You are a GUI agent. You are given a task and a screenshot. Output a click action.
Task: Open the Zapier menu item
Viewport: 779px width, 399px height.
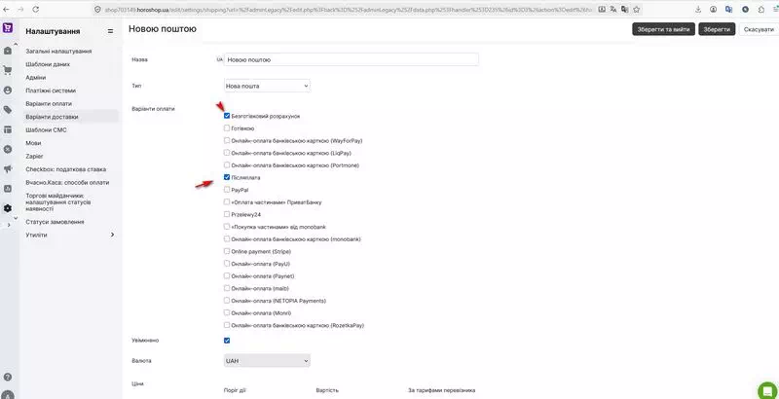(x=34, y=157)
